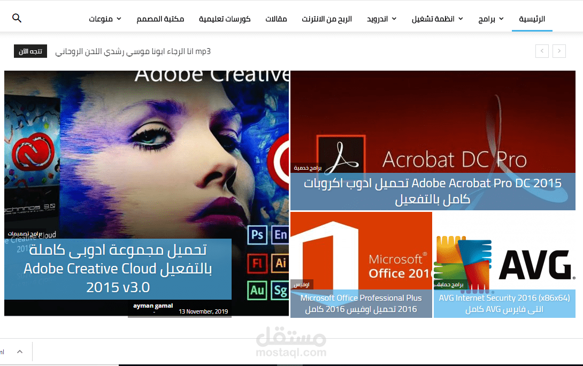Image resolution: width=583 pixels, height=366 pixels.
Task: Click the search magnifier icon
Action: click(x=17, y=18)
